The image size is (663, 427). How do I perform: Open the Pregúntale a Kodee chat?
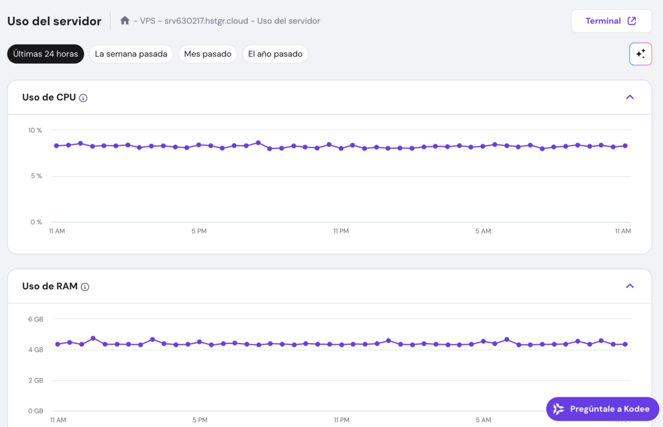(602, 408)
